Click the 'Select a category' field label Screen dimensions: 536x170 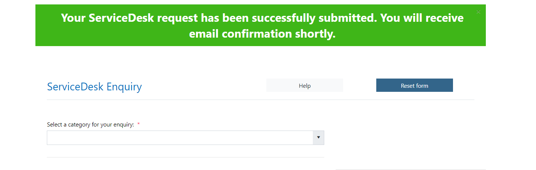(90, 125)
